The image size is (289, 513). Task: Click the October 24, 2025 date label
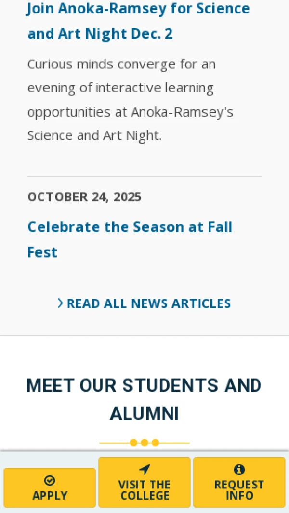[x=84, y=197]
